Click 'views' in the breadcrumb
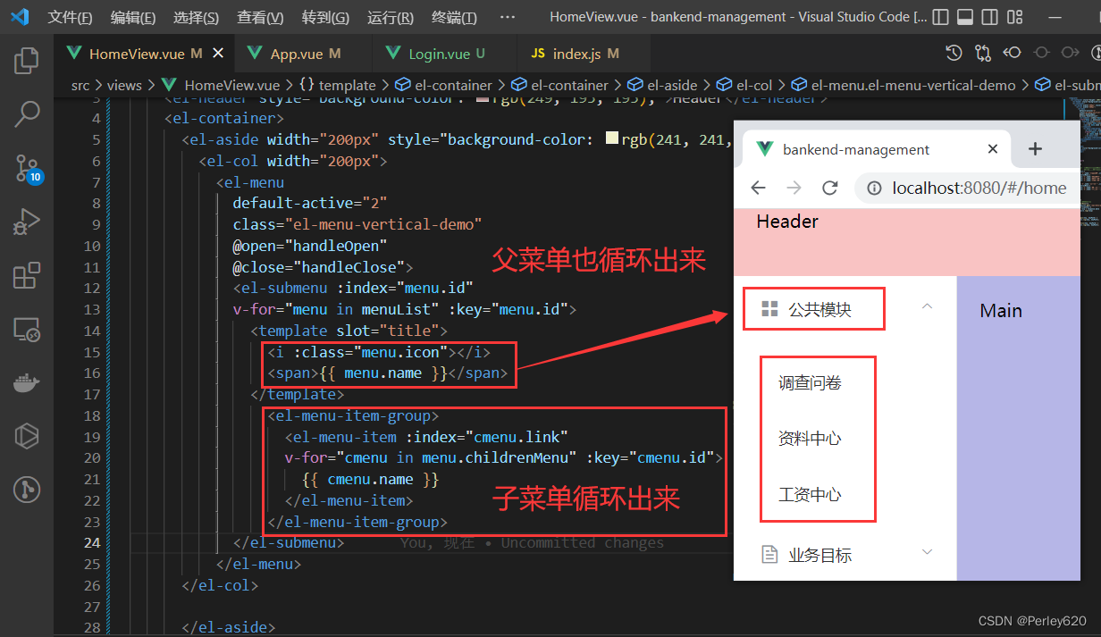The width and height of the screenshot is (1101, 637). tap(124, 85)
